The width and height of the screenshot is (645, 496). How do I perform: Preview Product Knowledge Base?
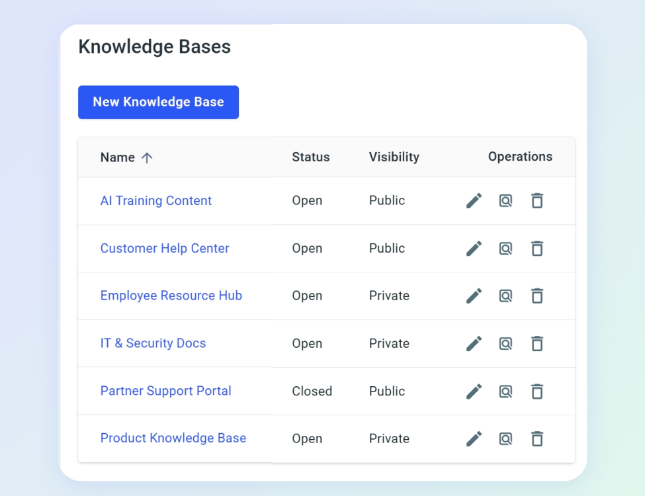click(505, 438)
